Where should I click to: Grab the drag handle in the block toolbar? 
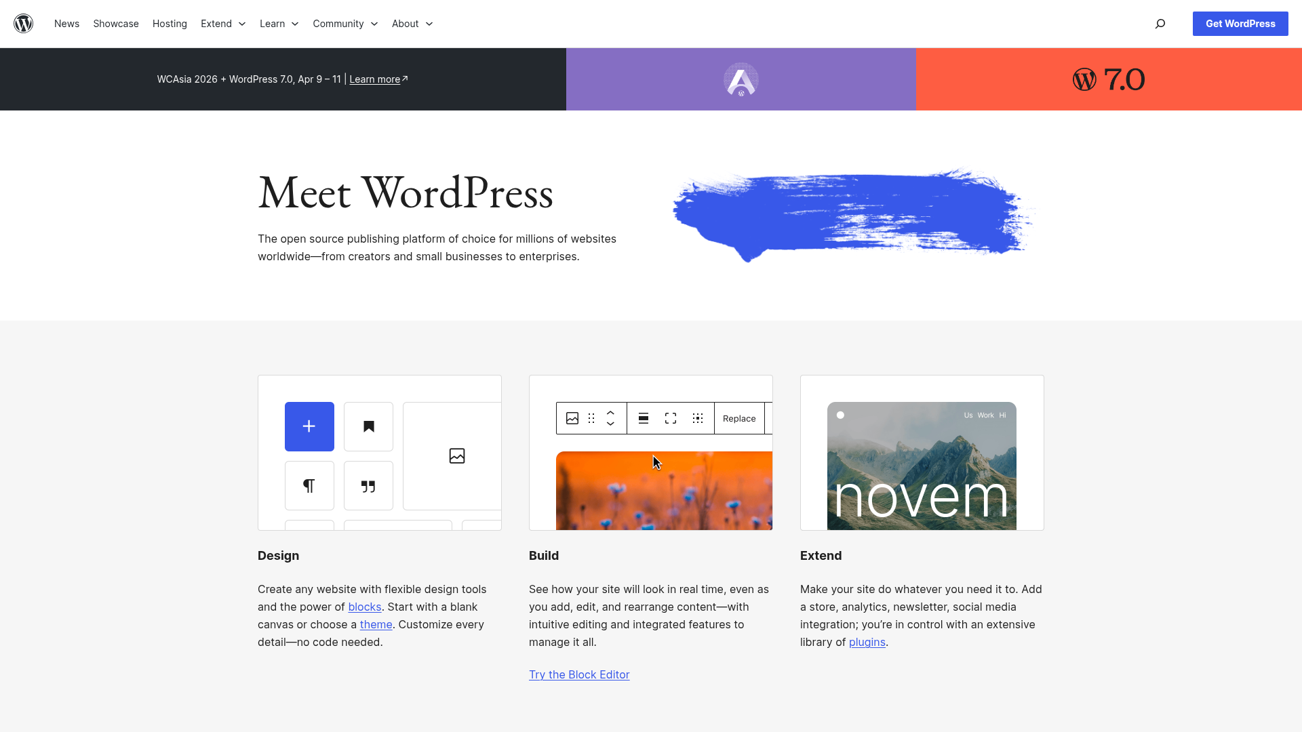[591, 418]
